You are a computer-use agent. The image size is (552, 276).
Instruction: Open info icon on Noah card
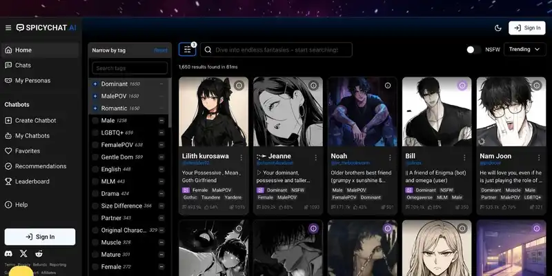[388, 86]
